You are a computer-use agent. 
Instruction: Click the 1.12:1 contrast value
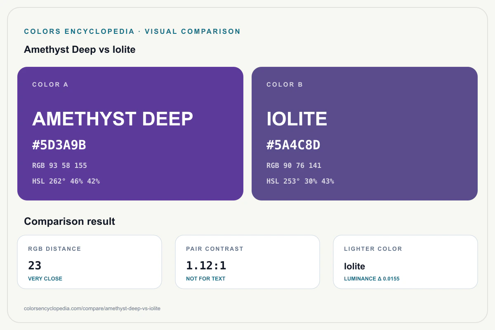pyautogui.click(x=206, y=265)
